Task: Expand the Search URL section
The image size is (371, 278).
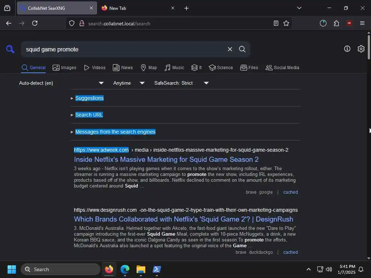Action: coord(89,115)
